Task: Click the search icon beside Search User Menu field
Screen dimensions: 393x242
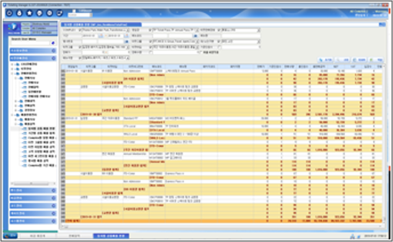Action: pyautogui.click(x=53, y=43)
